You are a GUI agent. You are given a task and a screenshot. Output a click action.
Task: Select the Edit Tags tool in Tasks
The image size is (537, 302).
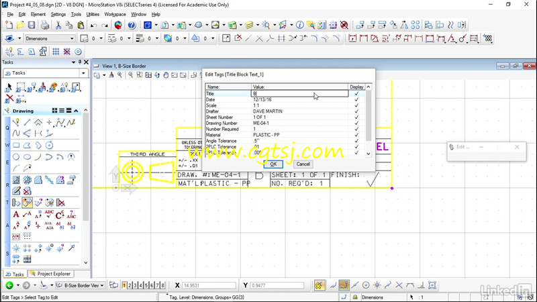click(x=27, y=203)
